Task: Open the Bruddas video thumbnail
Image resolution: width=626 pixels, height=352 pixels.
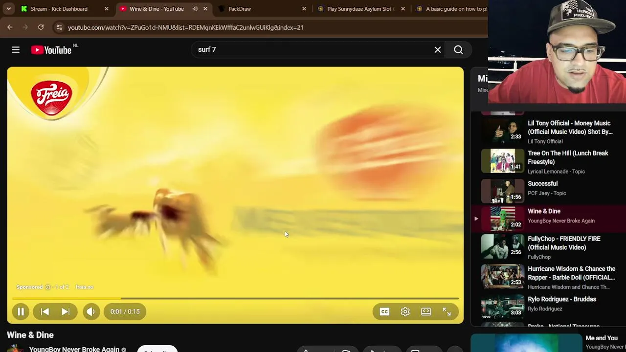Action: 503,307
